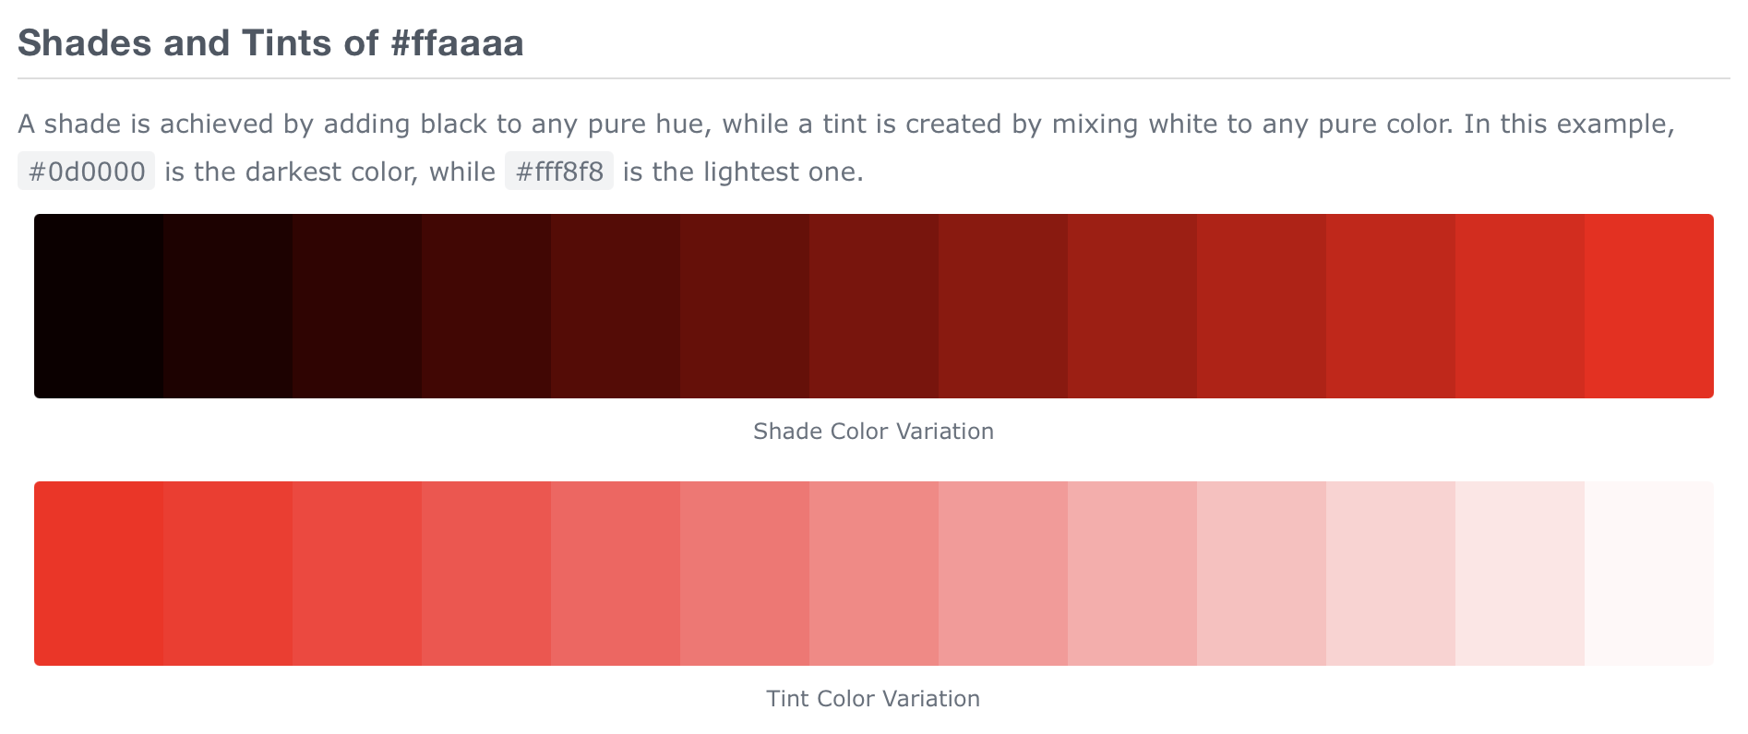Choose the lightest near-white tint swatch
Image resolution: width=1748 pixels, height=734 pixels.
pos(1649,574)
